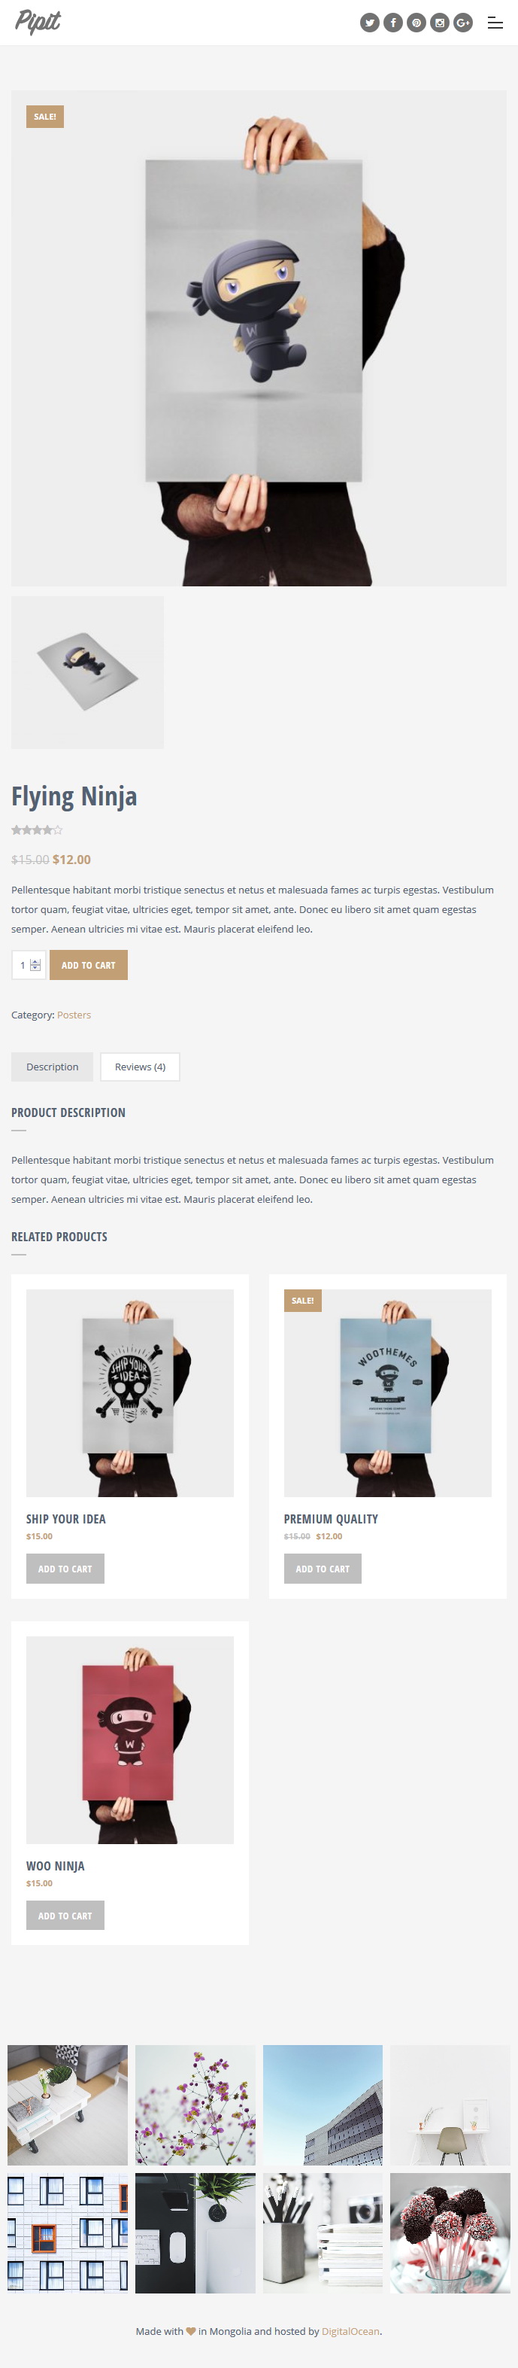Image resolution: width=518 pixels, height=2368 pixels.
Task: Open the cake pops gallery photo
Action: 450,2234
